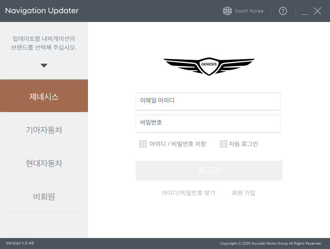Viewport: 330px width, 249px height.
Task: Close the Navigation Updater window
Action: 318,11
